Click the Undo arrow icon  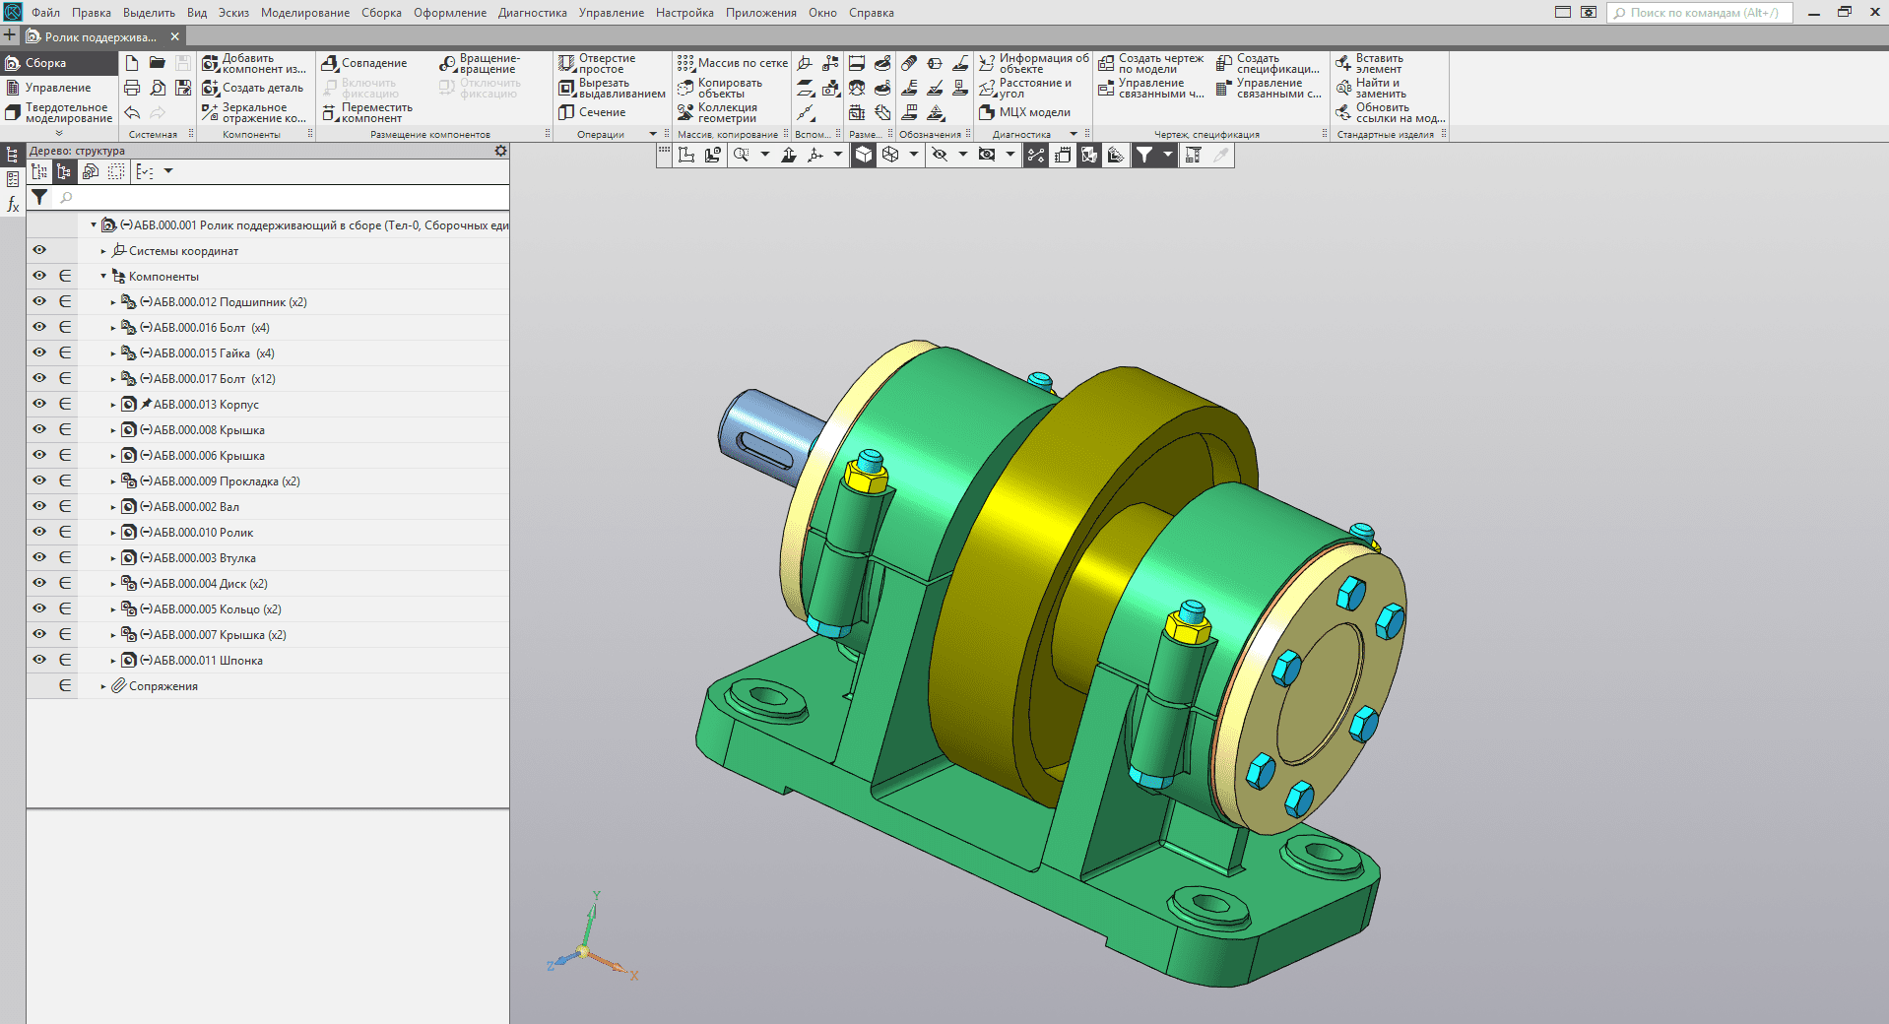click(132, 112)
